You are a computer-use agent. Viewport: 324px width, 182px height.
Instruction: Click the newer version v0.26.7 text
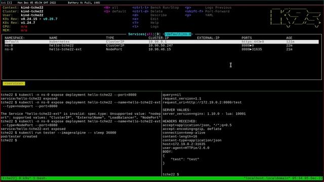[x=50, y=19]
